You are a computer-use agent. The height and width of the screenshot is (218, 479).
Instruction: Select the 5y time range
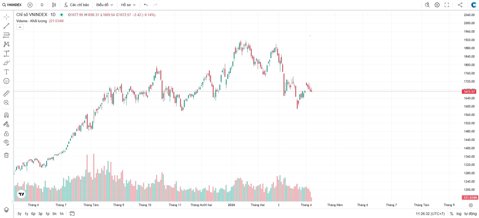click(x=19, y=214)
